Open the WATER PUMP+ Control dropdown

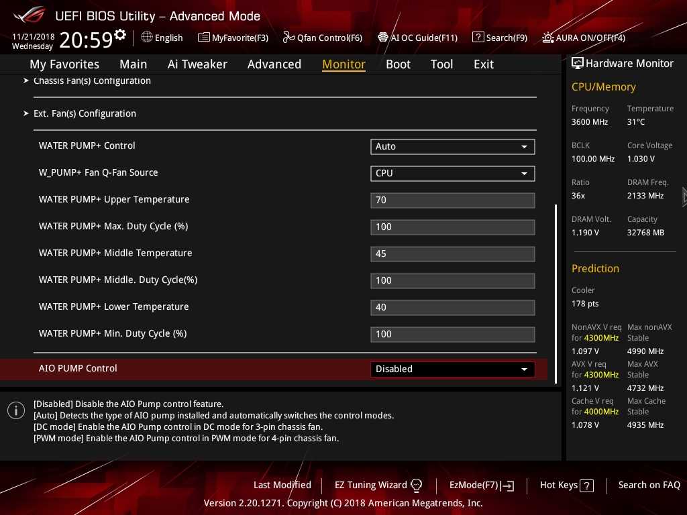coord(452,146)
